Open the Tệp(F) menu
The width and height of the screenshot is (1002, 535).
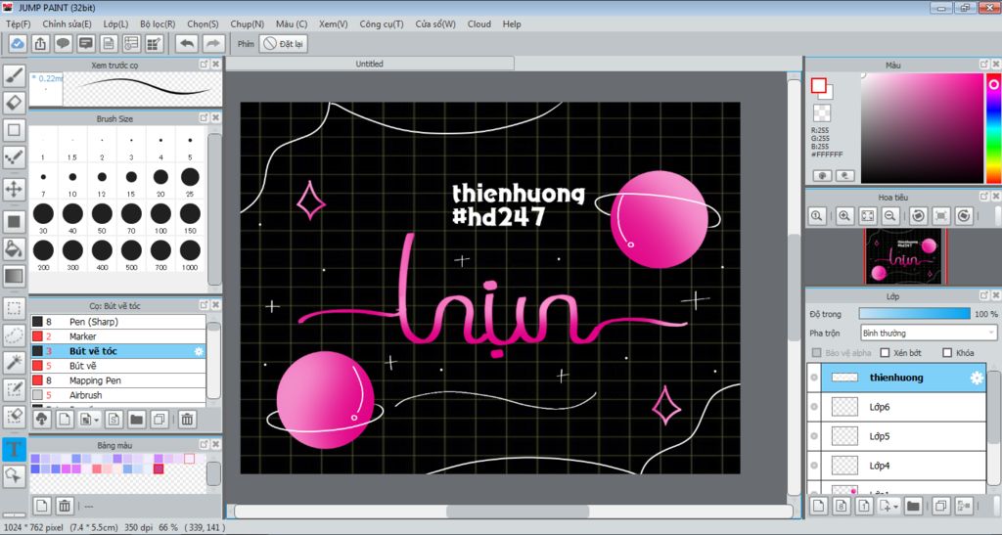(18, 23)
